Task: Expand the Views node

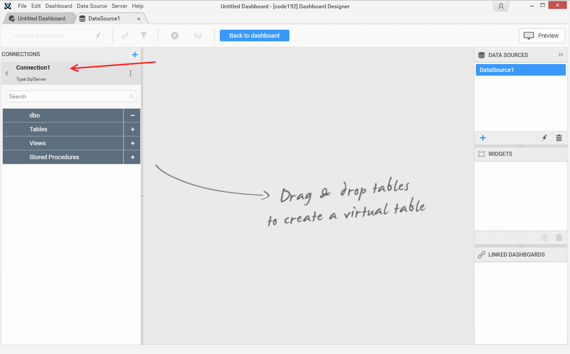Action: click(132, 143)
